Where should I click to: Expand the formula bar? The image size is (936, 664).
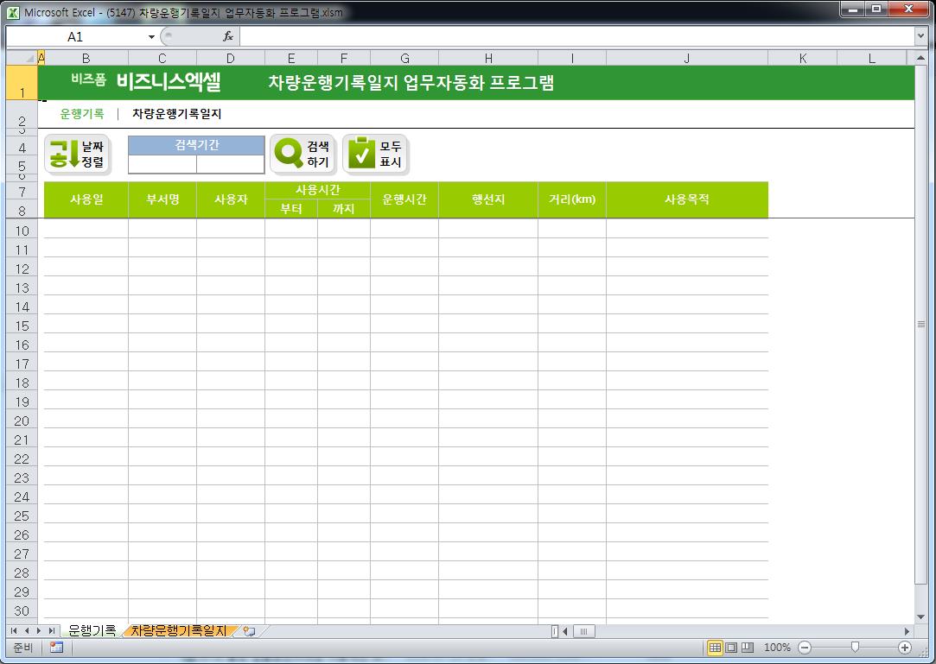point(920,36)
